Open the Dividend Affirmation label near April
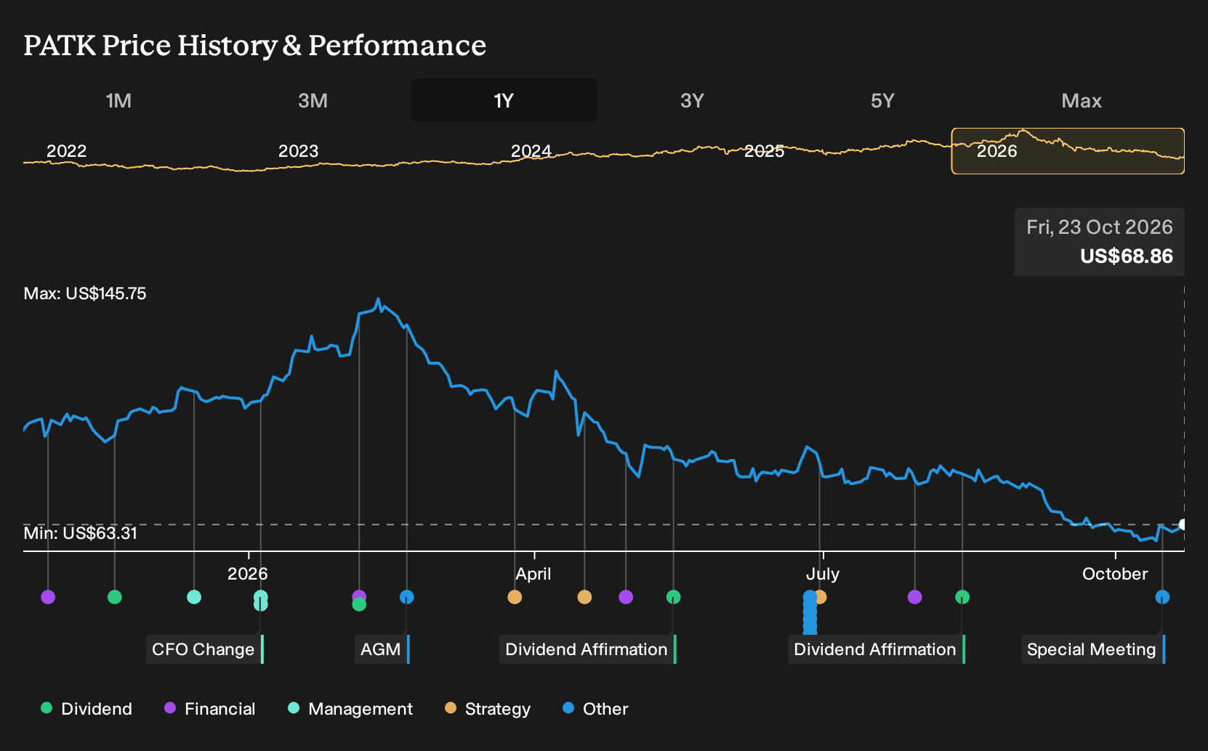This screenshot has width=1208, height=751. (587, 649)
